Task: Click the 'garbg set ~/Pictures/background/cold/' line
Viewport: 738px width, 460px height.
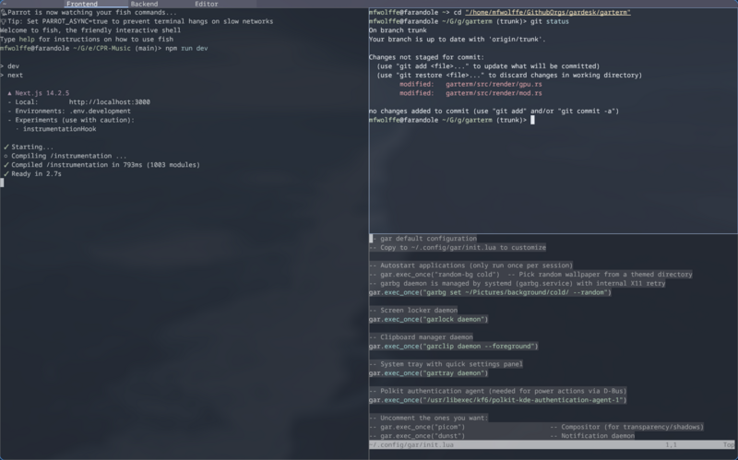Action: [490, 292]
